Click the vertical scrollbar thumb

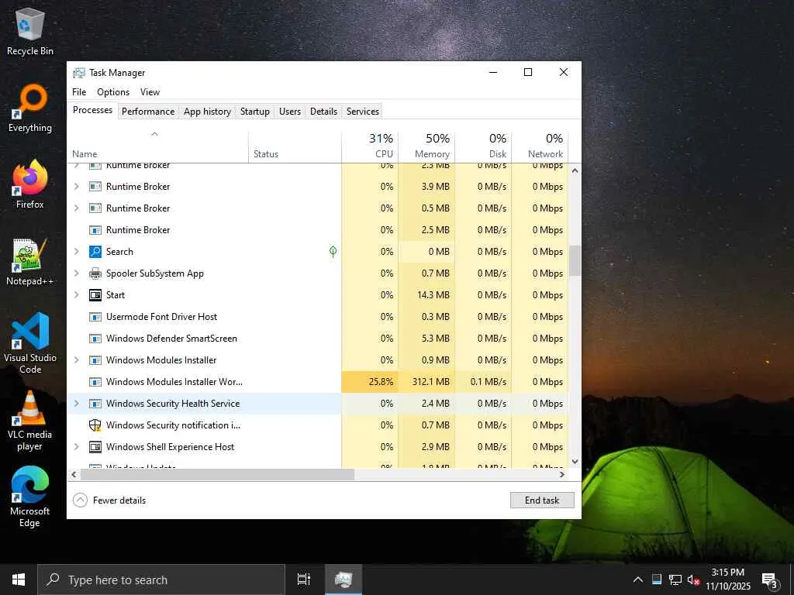(575, 260)
